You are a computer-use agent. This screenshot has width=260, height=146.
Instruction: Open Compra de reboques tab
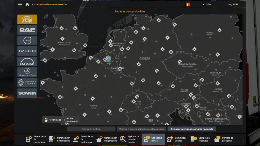tap(201, 139)
